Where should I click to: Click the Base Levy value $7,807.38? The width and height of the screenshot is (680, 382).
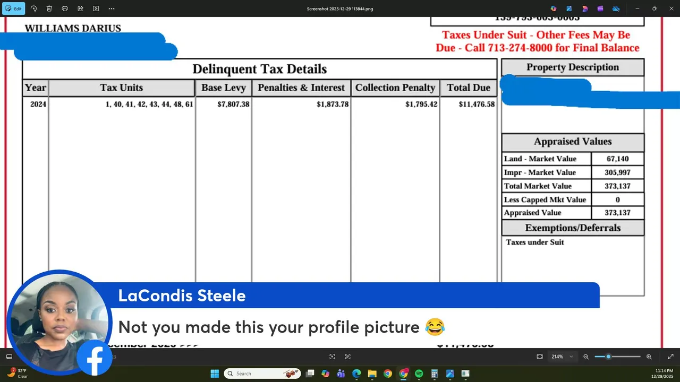[x=233, y=105]
